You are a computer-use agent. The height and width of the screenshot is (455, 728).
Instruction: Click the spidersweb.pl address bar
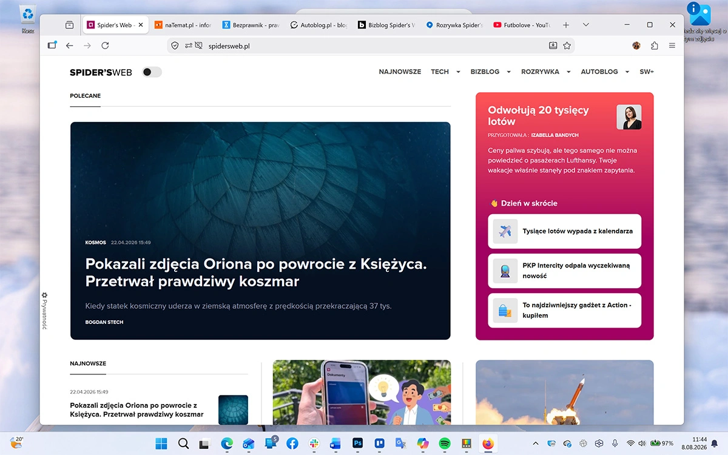(370, 45)
